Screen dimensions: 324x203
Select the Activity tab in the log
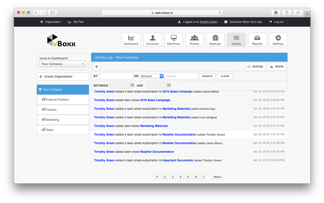(x=255, y=66)
